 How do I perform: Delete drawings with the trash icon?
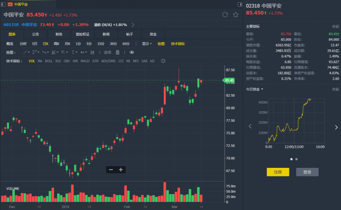[x=118, y=52]
